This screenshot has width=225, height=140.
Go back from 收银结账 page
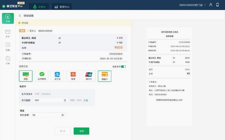20,16
